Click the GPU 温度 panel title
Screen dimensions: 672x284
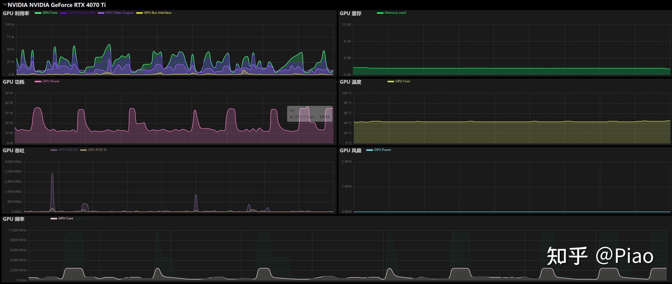(350, 82)
